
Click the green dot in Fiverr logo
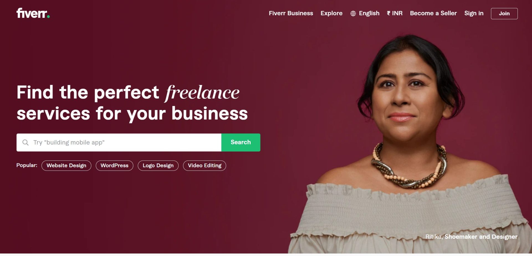(x=48, y=17)
